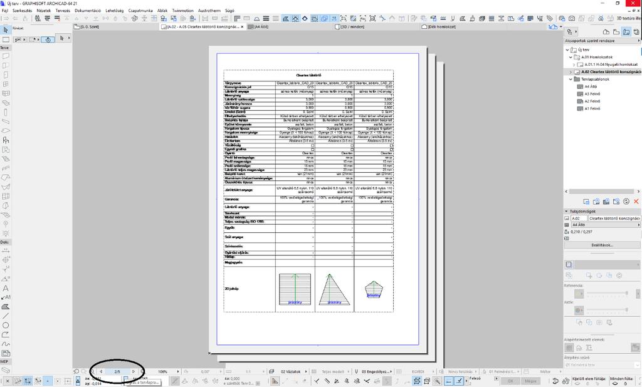Show View Map in Navigator
The width and height of the screenshot is (642, 387).
pyautogui.click(x=616, y=31)
